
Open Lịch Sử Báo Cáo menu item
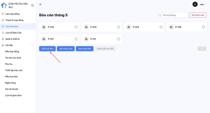13,33
